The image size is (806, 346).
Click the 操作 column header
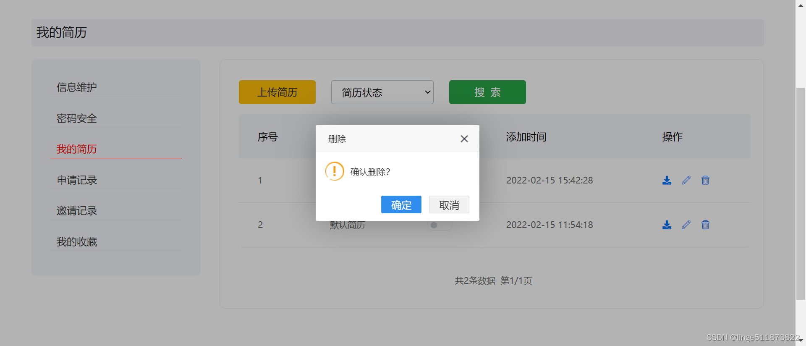pyautogui.click(x=673, y=137)
